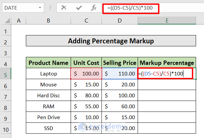204x138 pixels.
Task: Click the Pen Drive cell
Action: coord(48,117)
